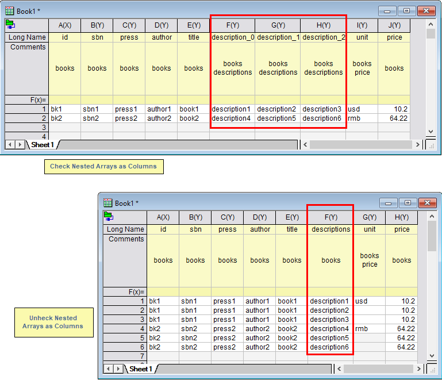Click cell 'description5' in top workbook
Viewport: 442px width, 380px height.
tap(278, 118)
